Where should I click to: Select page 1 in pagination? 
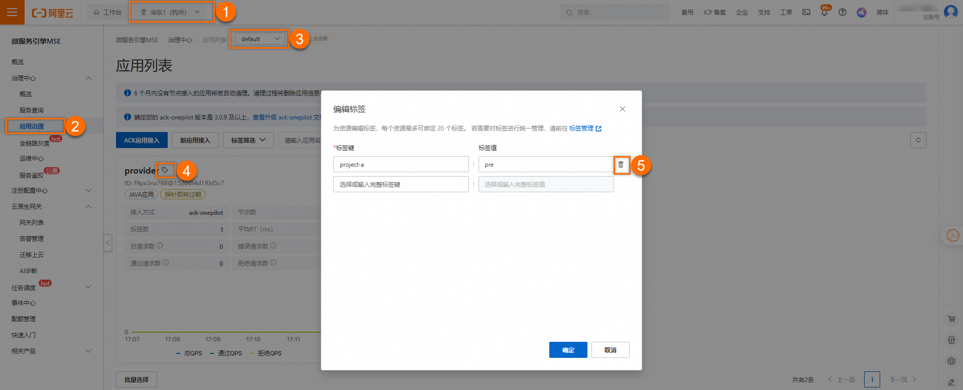click(x=872, y=379)
